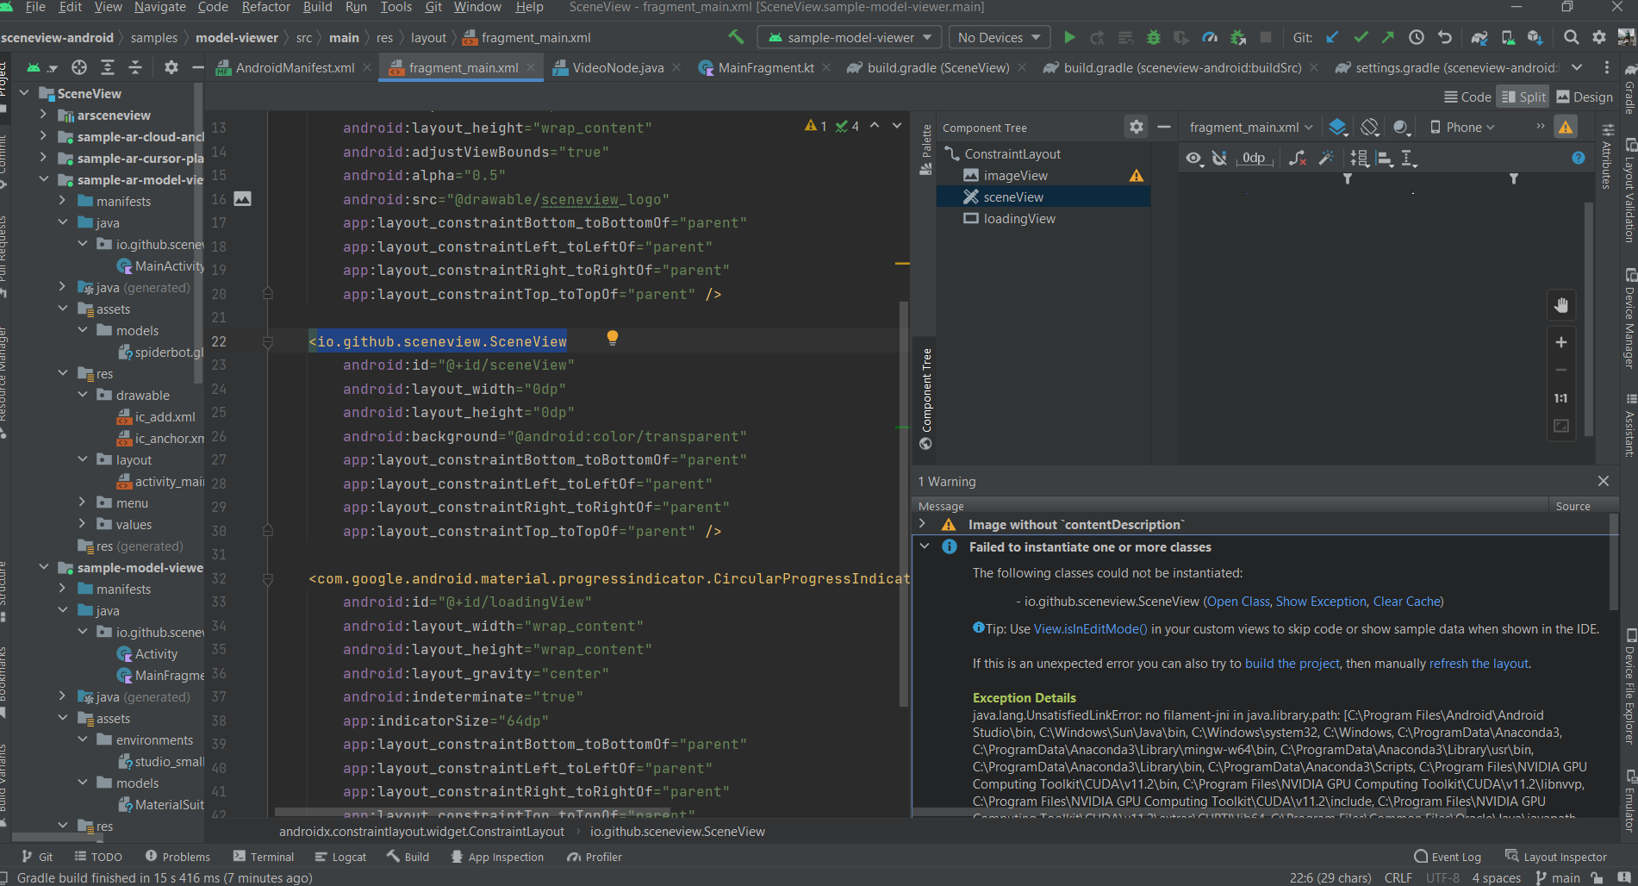Start the Profiler for the app
The height and width of the screenshot is (886, 1638).
tap(1210, 37)
